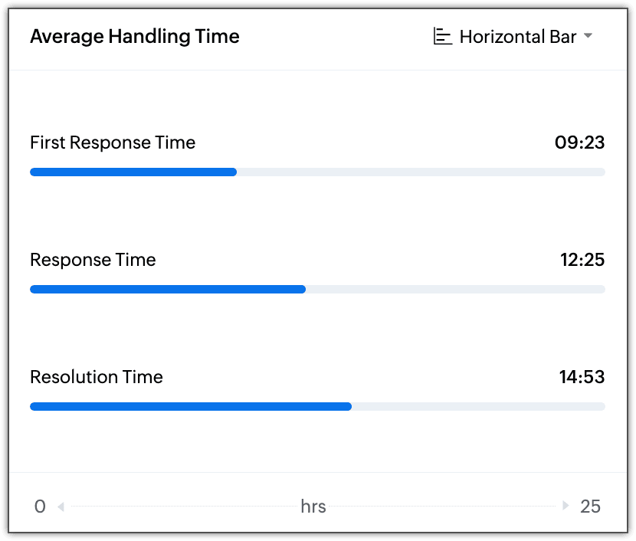Click the grey unfilled part of the First Response bar

421,172
